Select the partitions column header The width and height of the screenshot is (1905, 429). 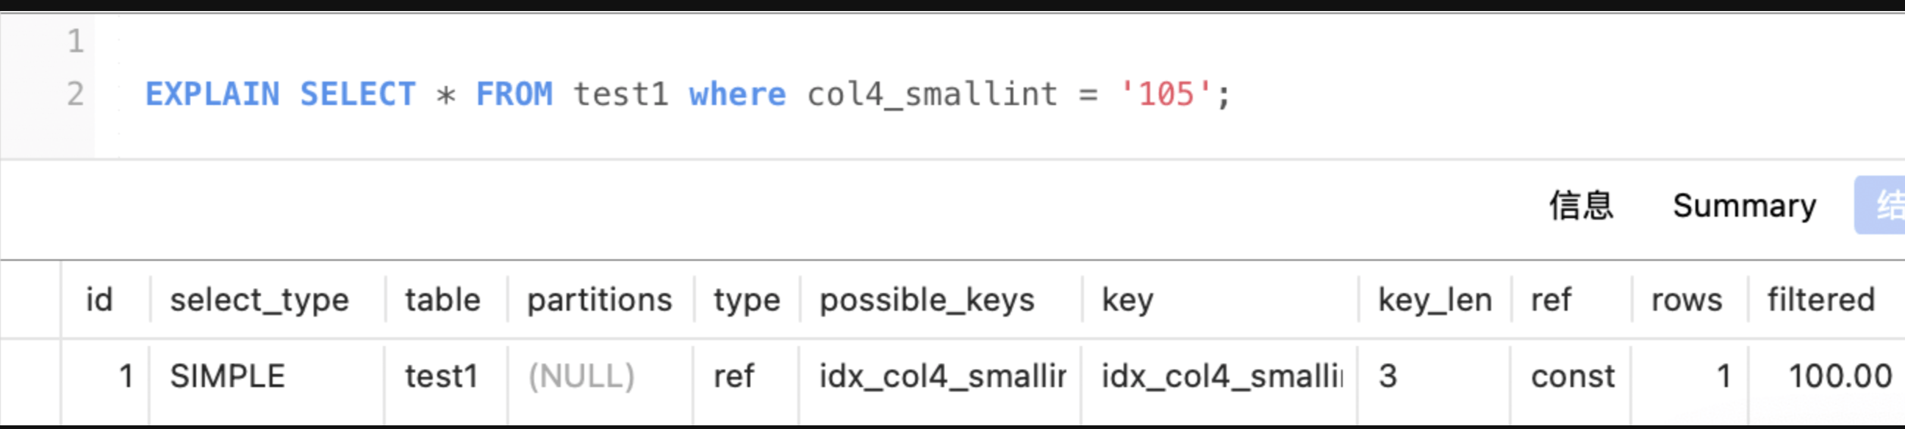point(599,300)
